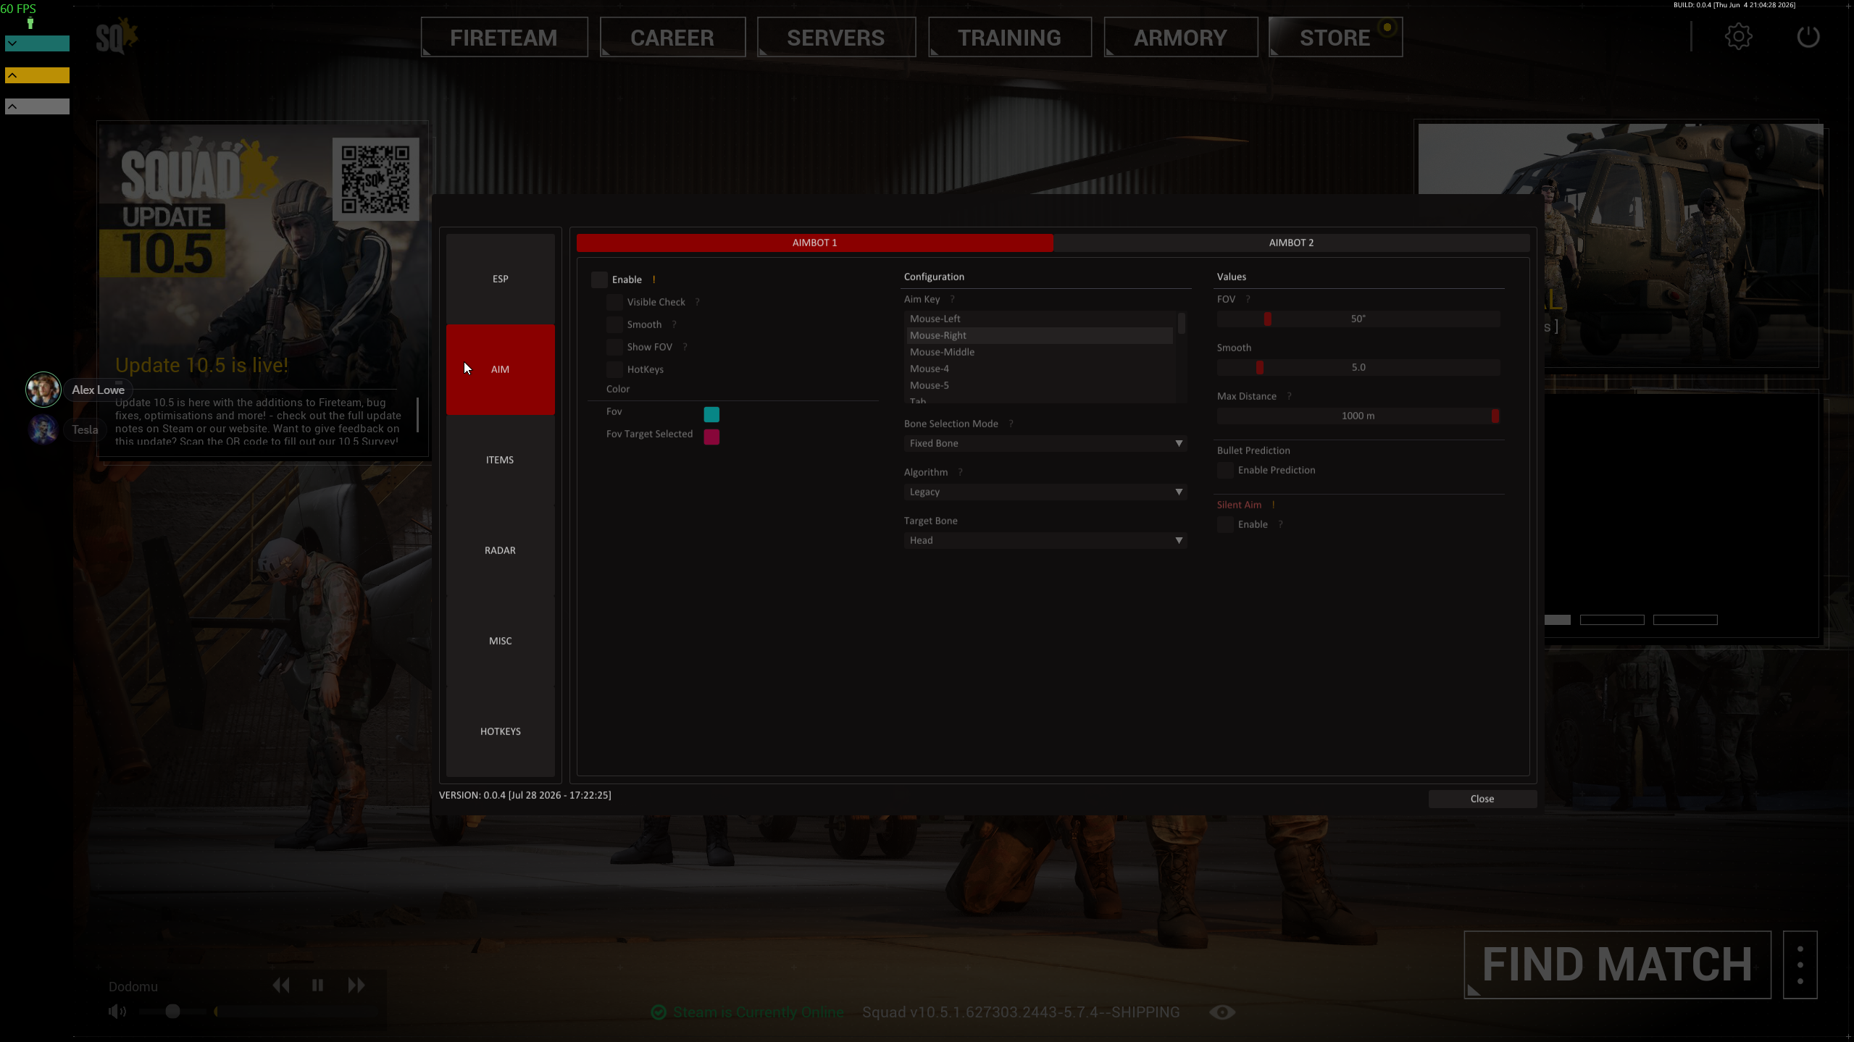Expand the gray overlay bar
Viewport: 1854px width, 1042px height.
pos(37,106)
